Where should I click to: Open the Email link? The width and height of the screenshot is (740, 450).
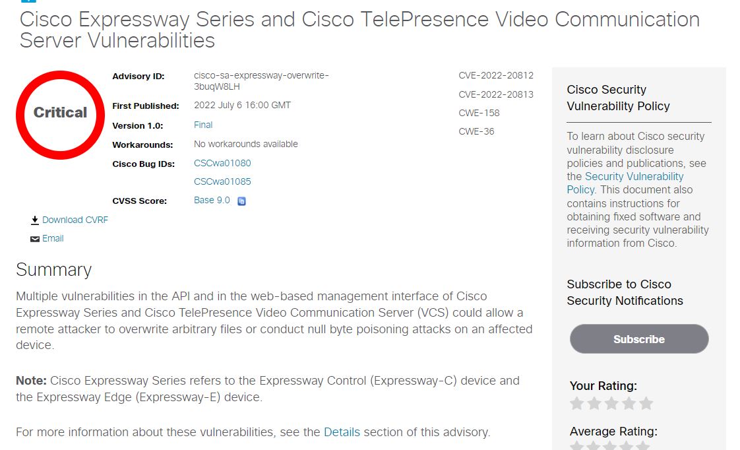click(x=53, y=238)
